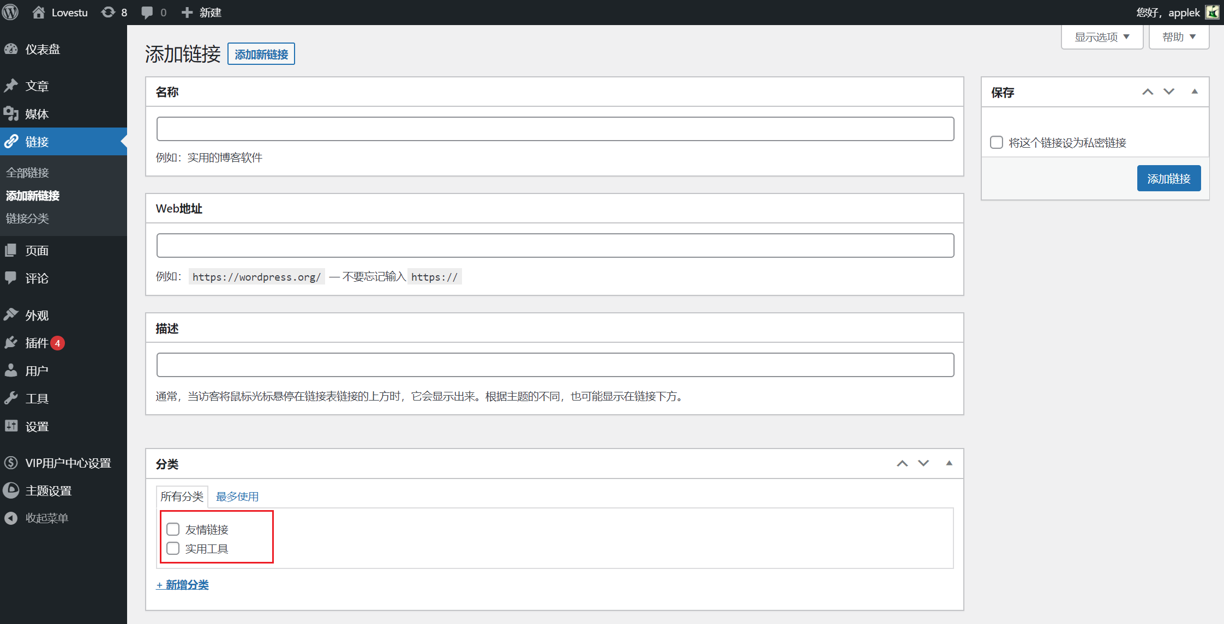Open 链接分类 submenu item
Viewport: 1224px width, 624px height.
(27, 219)
